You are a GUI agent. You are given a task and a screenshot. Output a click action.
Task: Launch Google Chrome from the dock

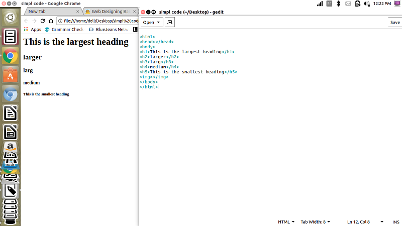(10, 56)
